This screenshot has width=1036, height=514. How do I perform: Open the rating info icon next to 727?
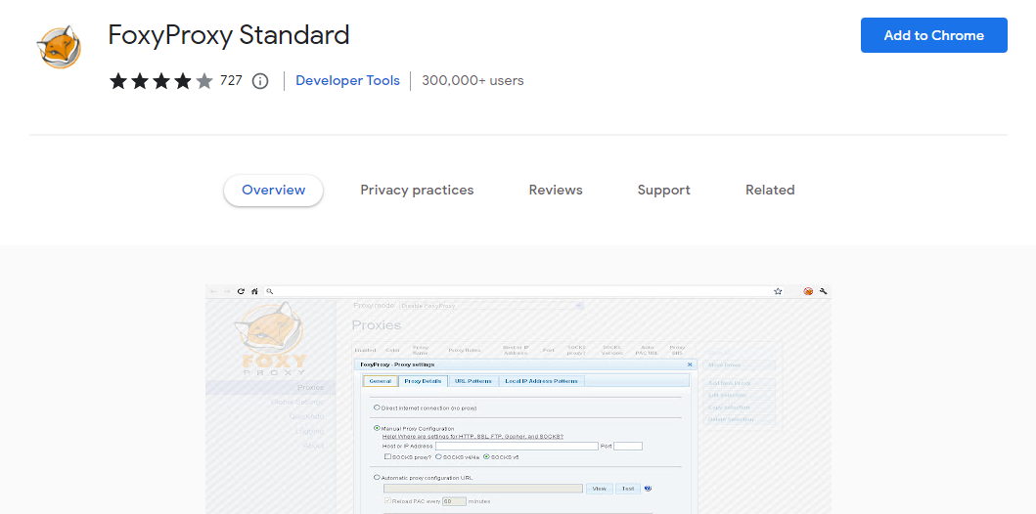pyautogui.click(x=260, y=81)
